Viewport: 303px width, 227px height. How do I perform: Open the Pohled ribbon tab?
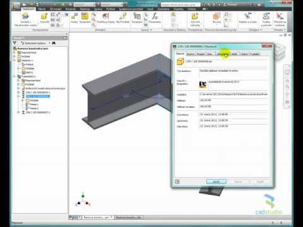(110, 9)
